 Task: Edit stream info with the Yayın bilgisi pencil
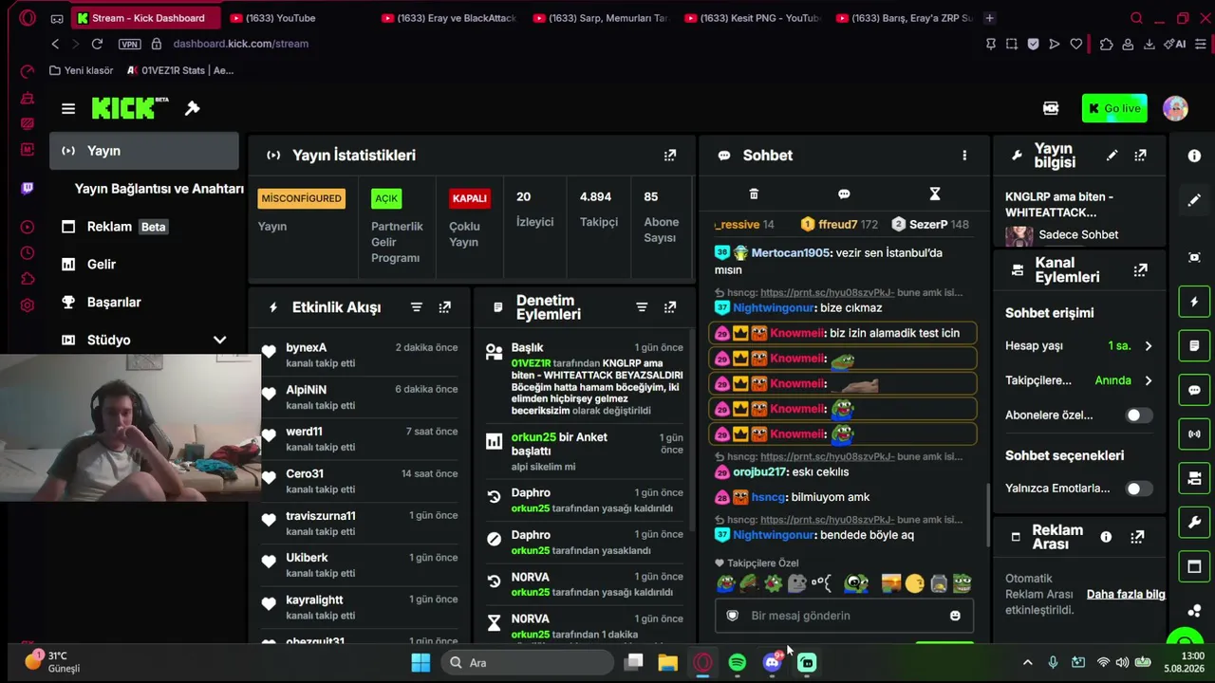1112,156
